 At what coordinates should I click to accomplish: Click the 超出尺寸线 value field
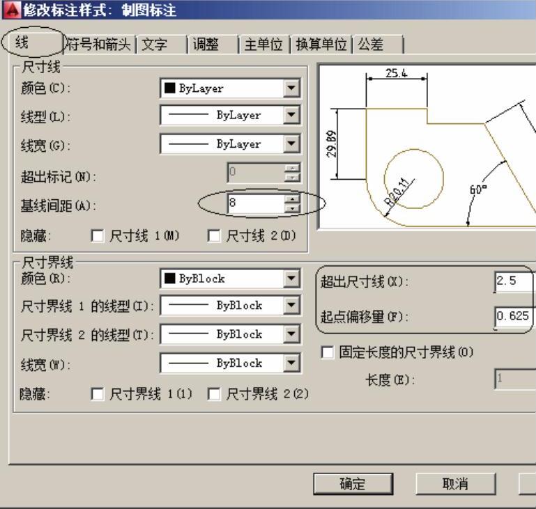pos(514,281)
